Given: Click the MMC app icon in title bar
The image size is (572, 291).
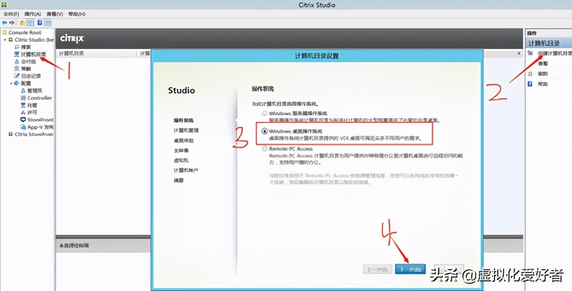Looking at the screenshot, I should click(x=4, y=4).
